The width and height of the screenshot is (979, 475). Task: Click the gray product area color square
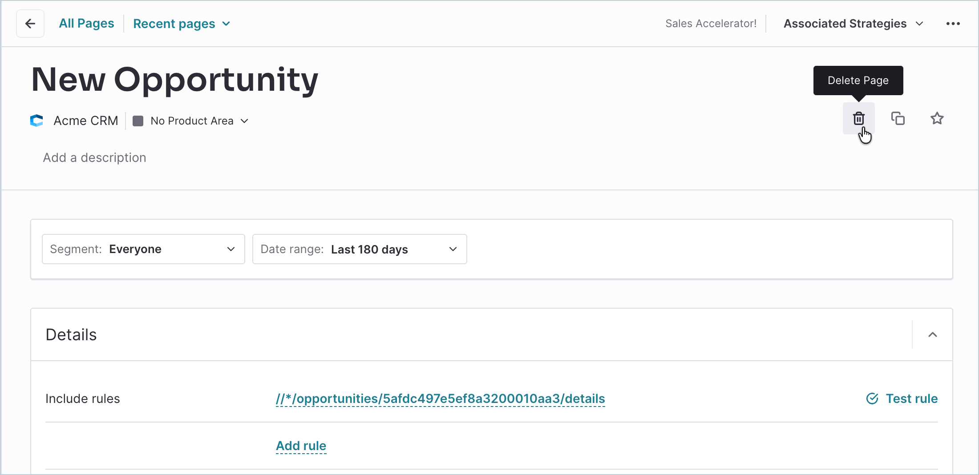pos(138,121)
